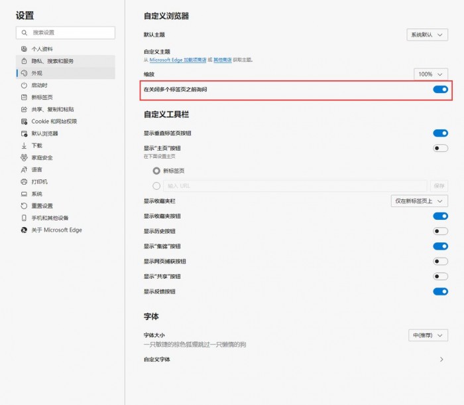Click the 外观 appearance palette icon
This screenshot has height=405, width=464.
click(x=24, y=73)
